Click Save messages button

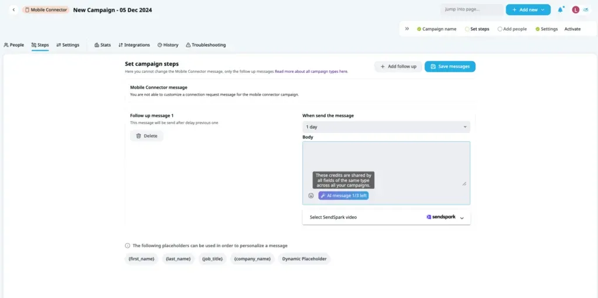click(450, 66)
